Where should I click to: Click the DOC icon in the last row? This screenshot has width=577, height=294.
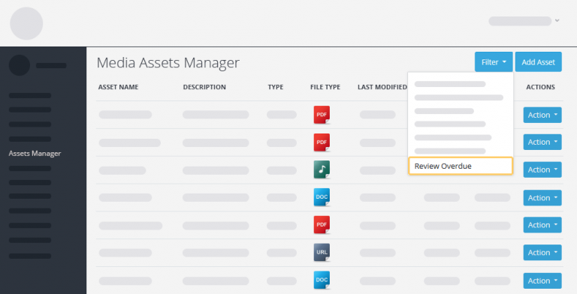coord(322,280)
